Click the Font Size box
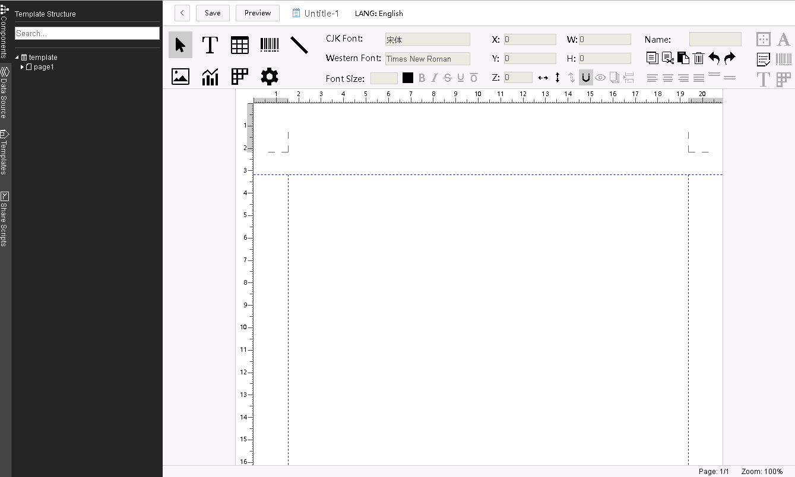795x477 pixels. coord(384,78)
